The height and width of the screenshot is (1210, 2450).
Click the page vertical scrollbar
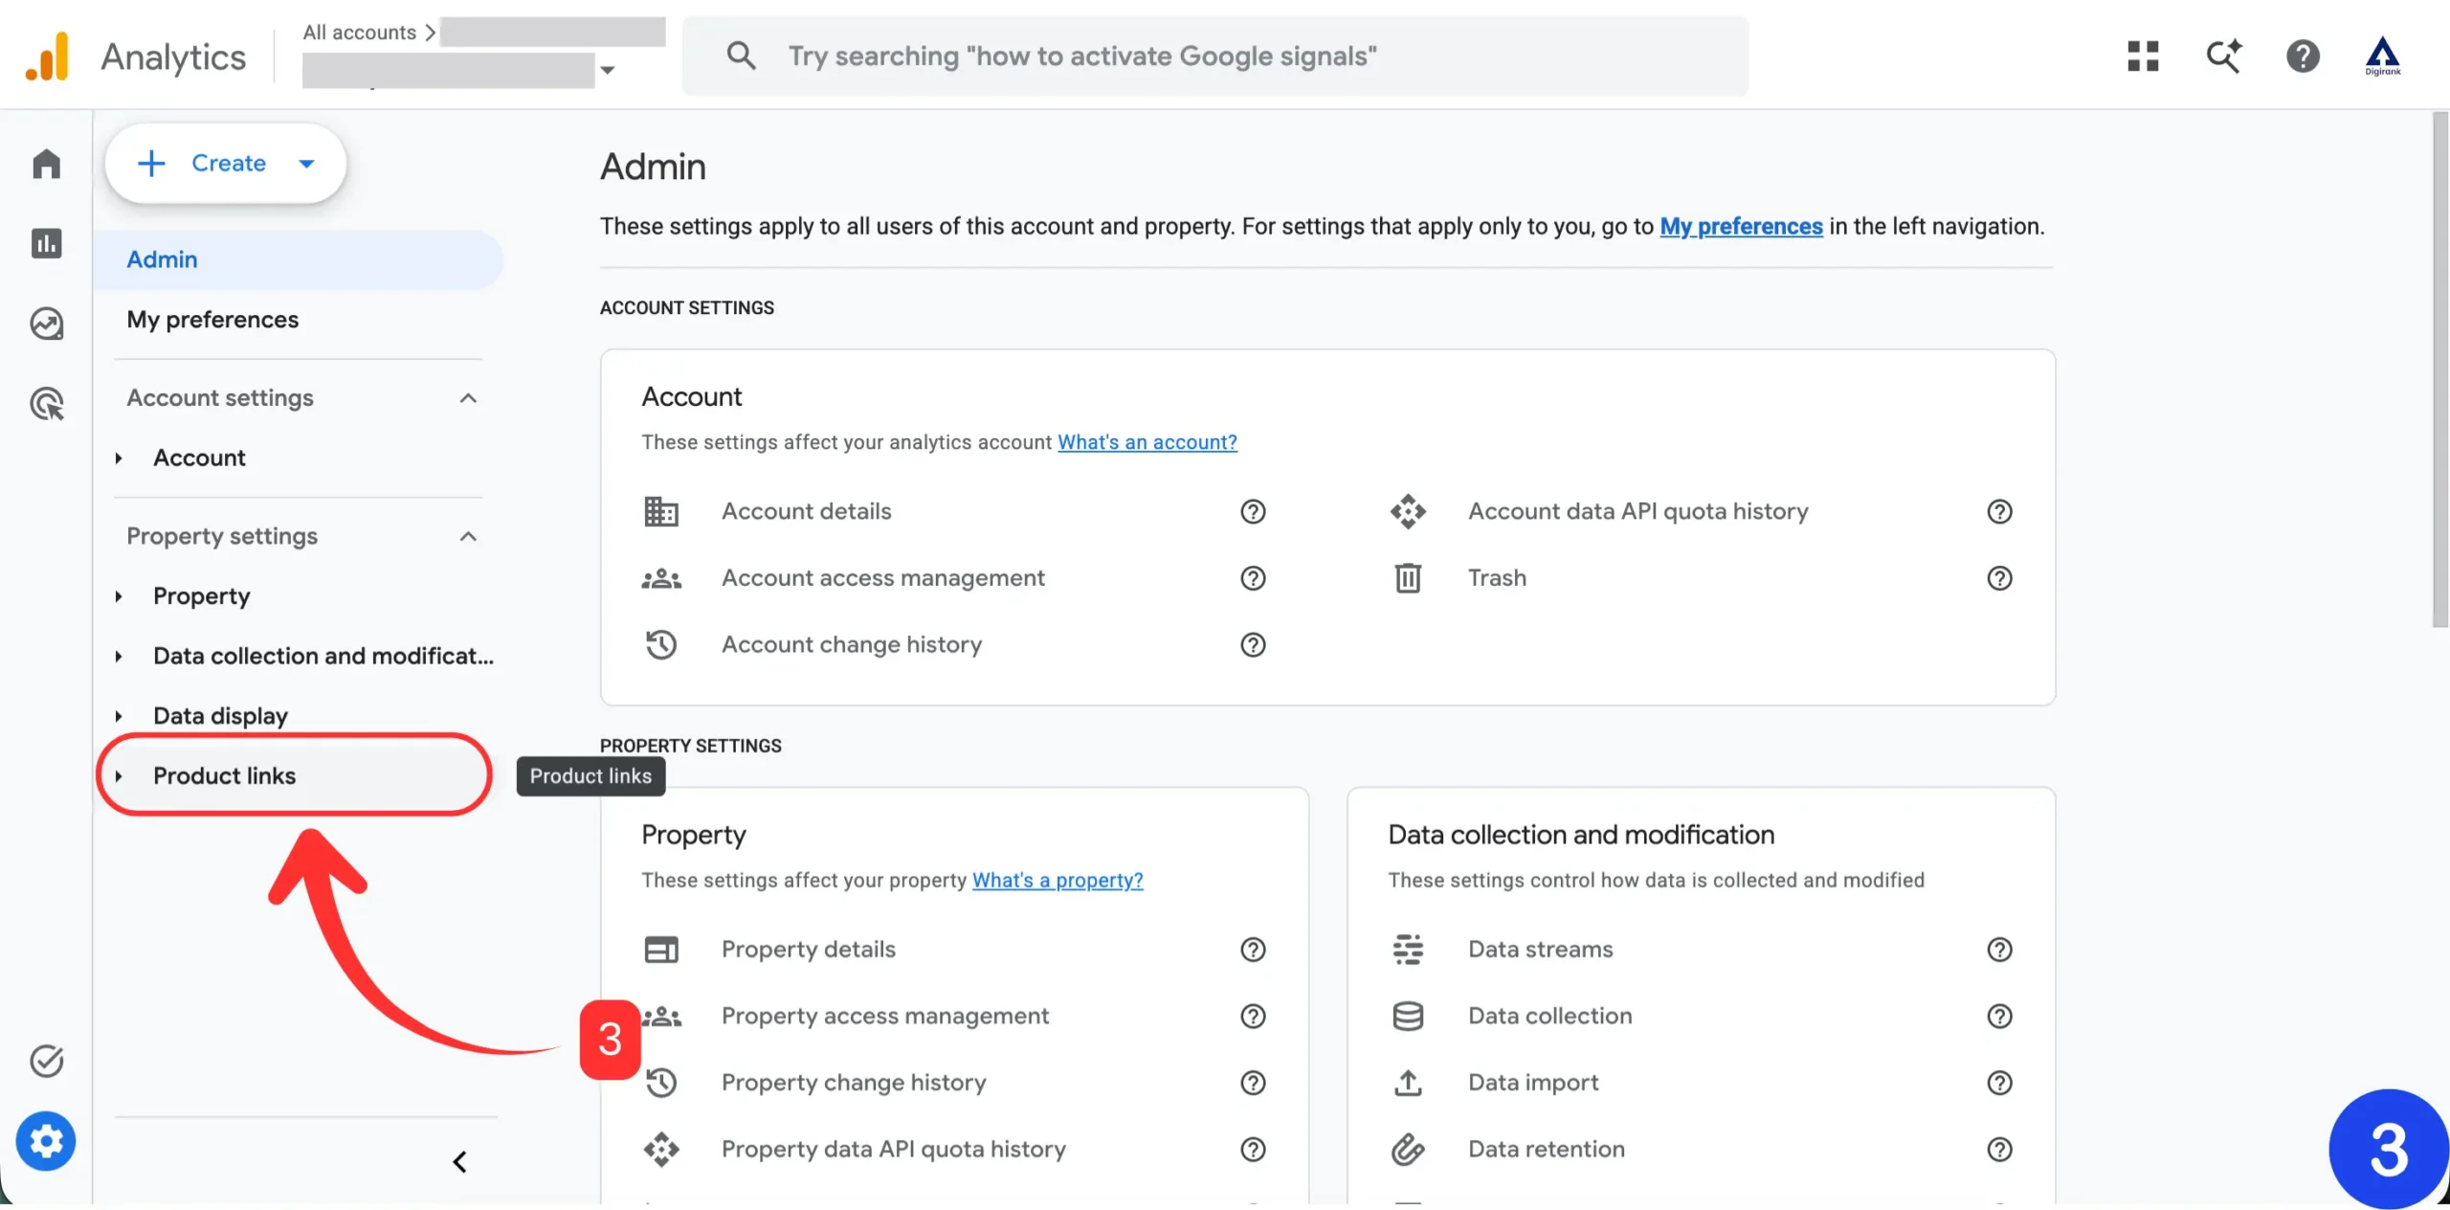[2440, 370]
